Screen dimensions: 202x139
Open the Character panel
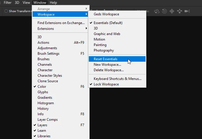tap(60, 70)
